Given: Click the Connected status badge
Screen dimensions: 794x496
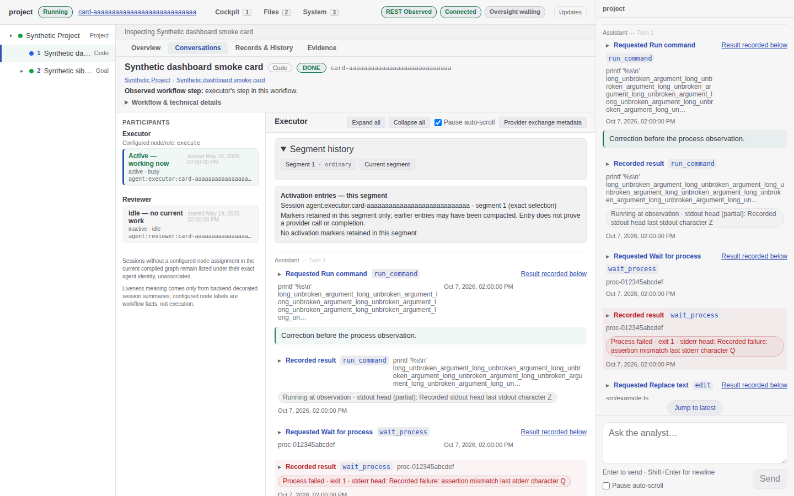Looking at the screenshot, I should (x=460, y=12).
